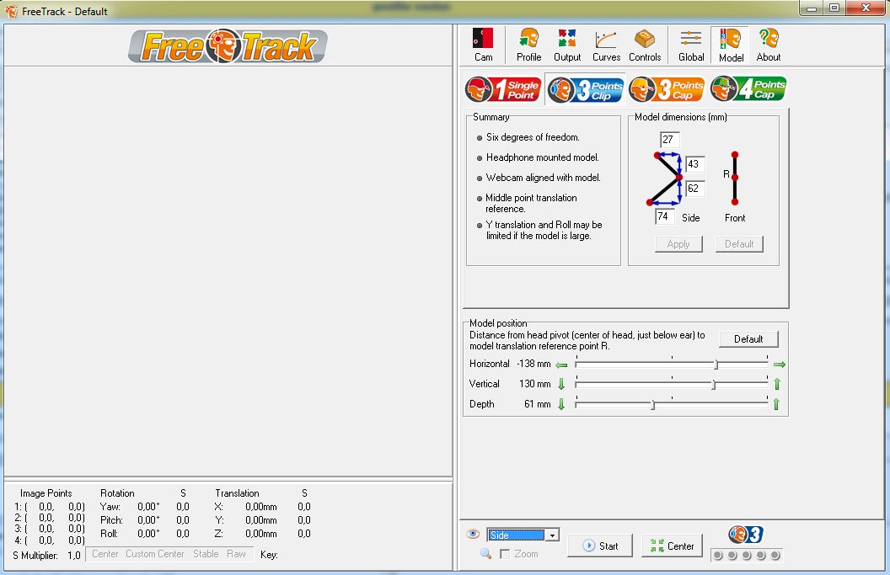
Task: Select the 3 Points Clip model
Action: click(585, 89)
